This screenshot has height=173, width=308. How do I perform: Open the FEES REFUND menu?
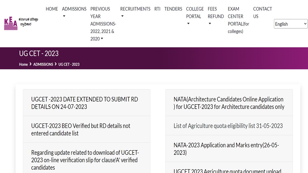tap(216, 13)
